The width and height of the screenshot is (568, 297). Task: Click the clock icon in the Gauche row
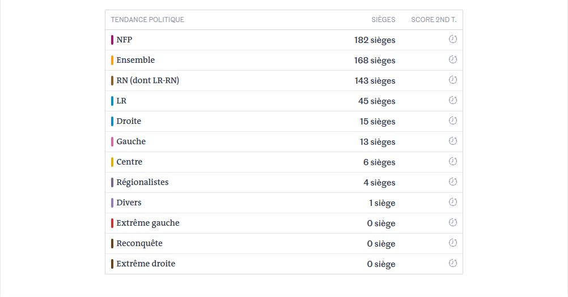(x=452, y=141)
